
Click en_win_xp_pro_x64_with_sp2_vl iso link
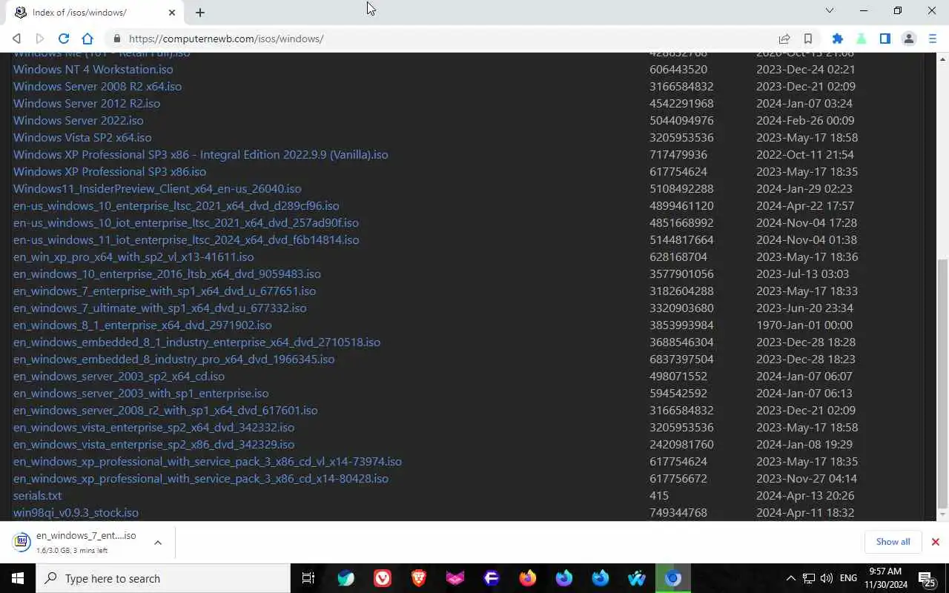tap(133, 256)
